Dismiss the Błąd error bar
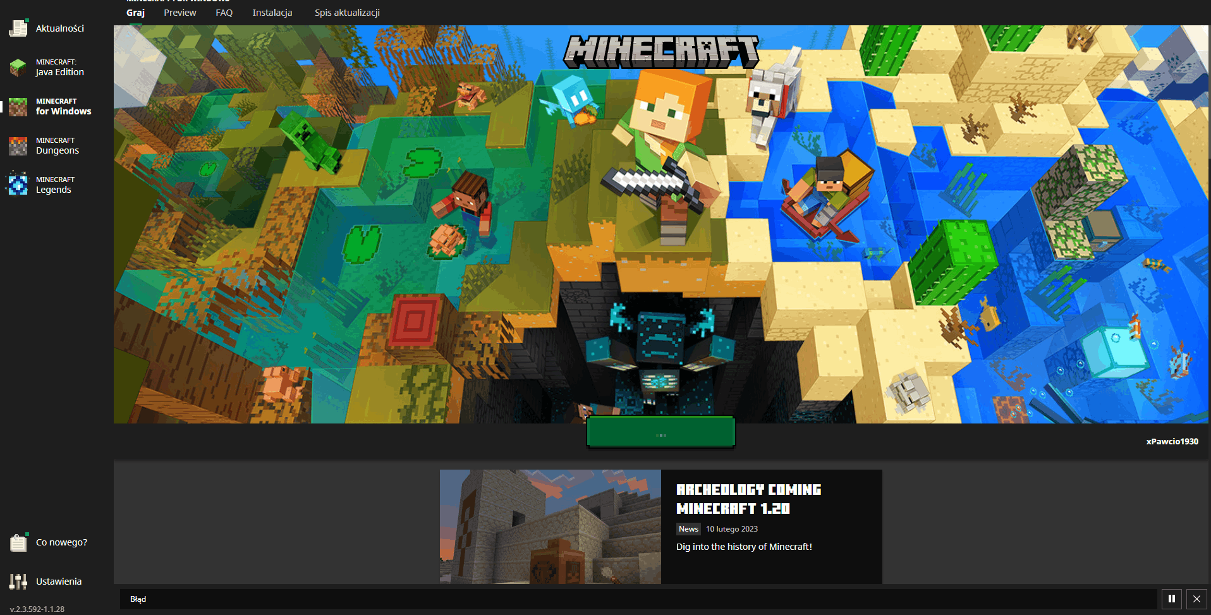Screen dimensions: 1211x615 pyautogui.click(x=1196, y=599)
